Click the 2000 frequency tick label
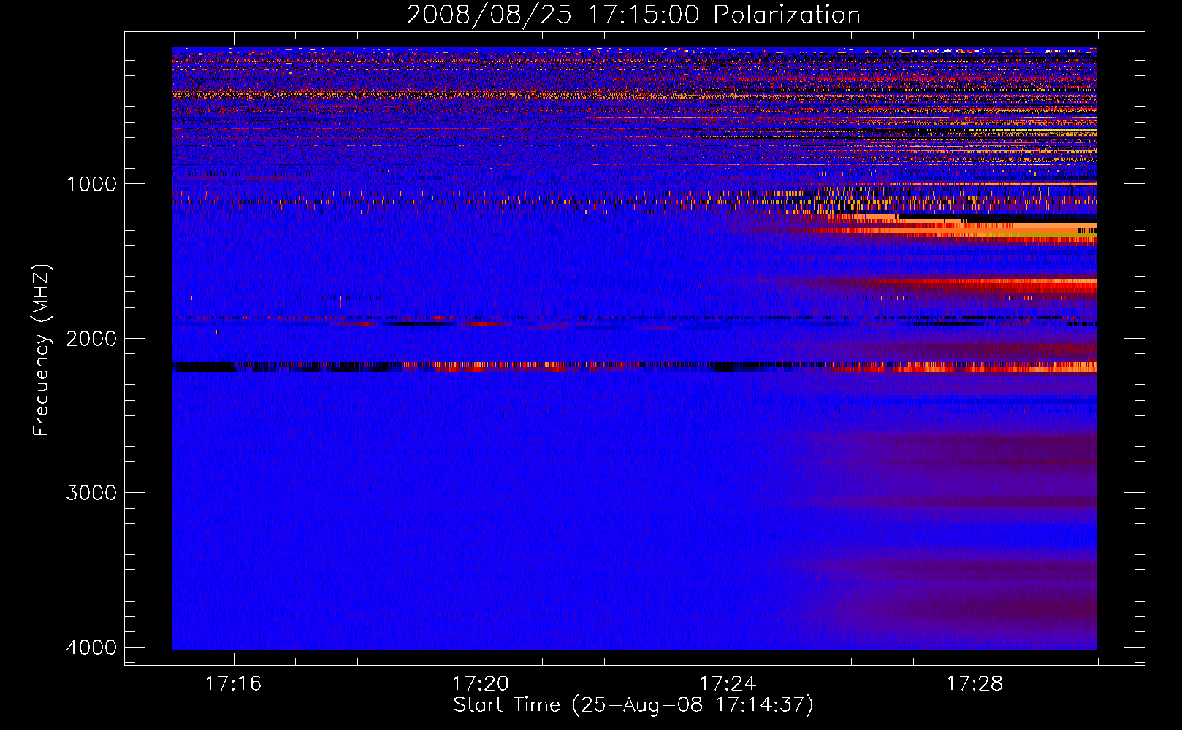 pyautogui.click(x=91, y=338)
